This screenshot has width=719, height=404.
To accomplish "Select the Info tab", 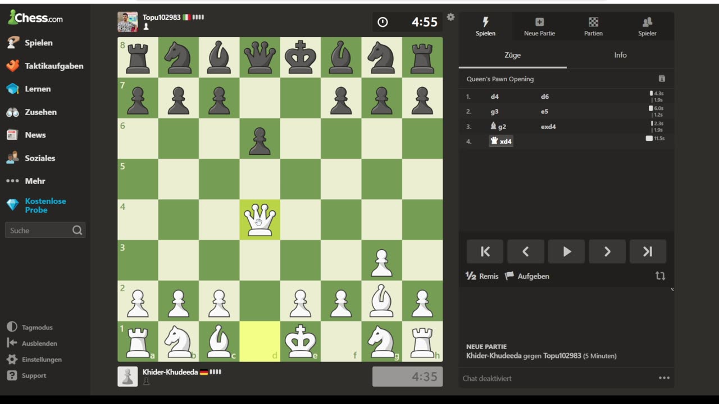I will (x=620, y=55).
